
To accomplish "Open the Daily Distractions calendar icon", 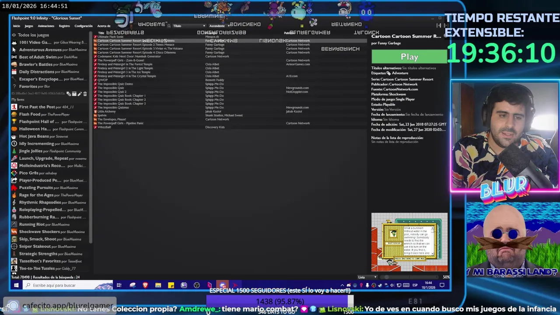I will coord(14,72).
